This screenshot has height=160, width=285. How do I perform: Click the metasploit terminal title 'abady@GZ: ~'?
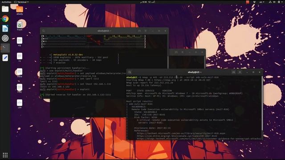click(104, 31)
